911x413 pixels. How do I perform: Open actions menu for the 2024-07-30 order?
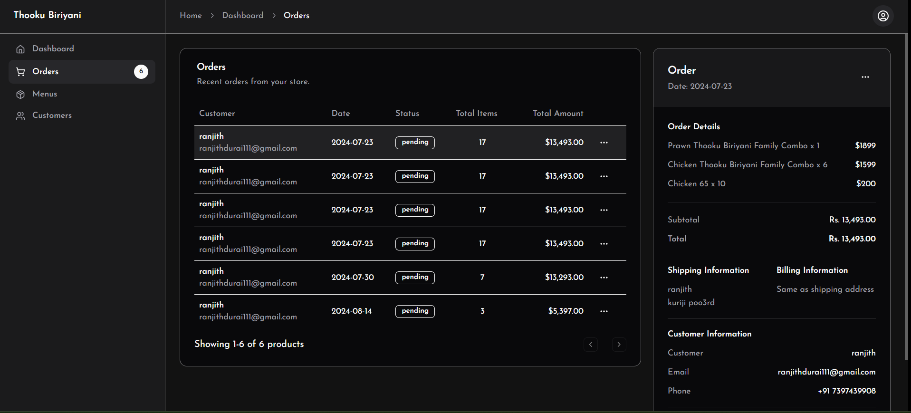(x=604, y=278)
